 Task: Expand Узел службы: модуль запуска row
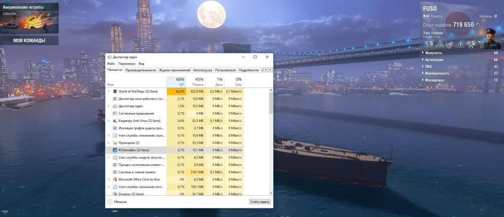[109, 158]
